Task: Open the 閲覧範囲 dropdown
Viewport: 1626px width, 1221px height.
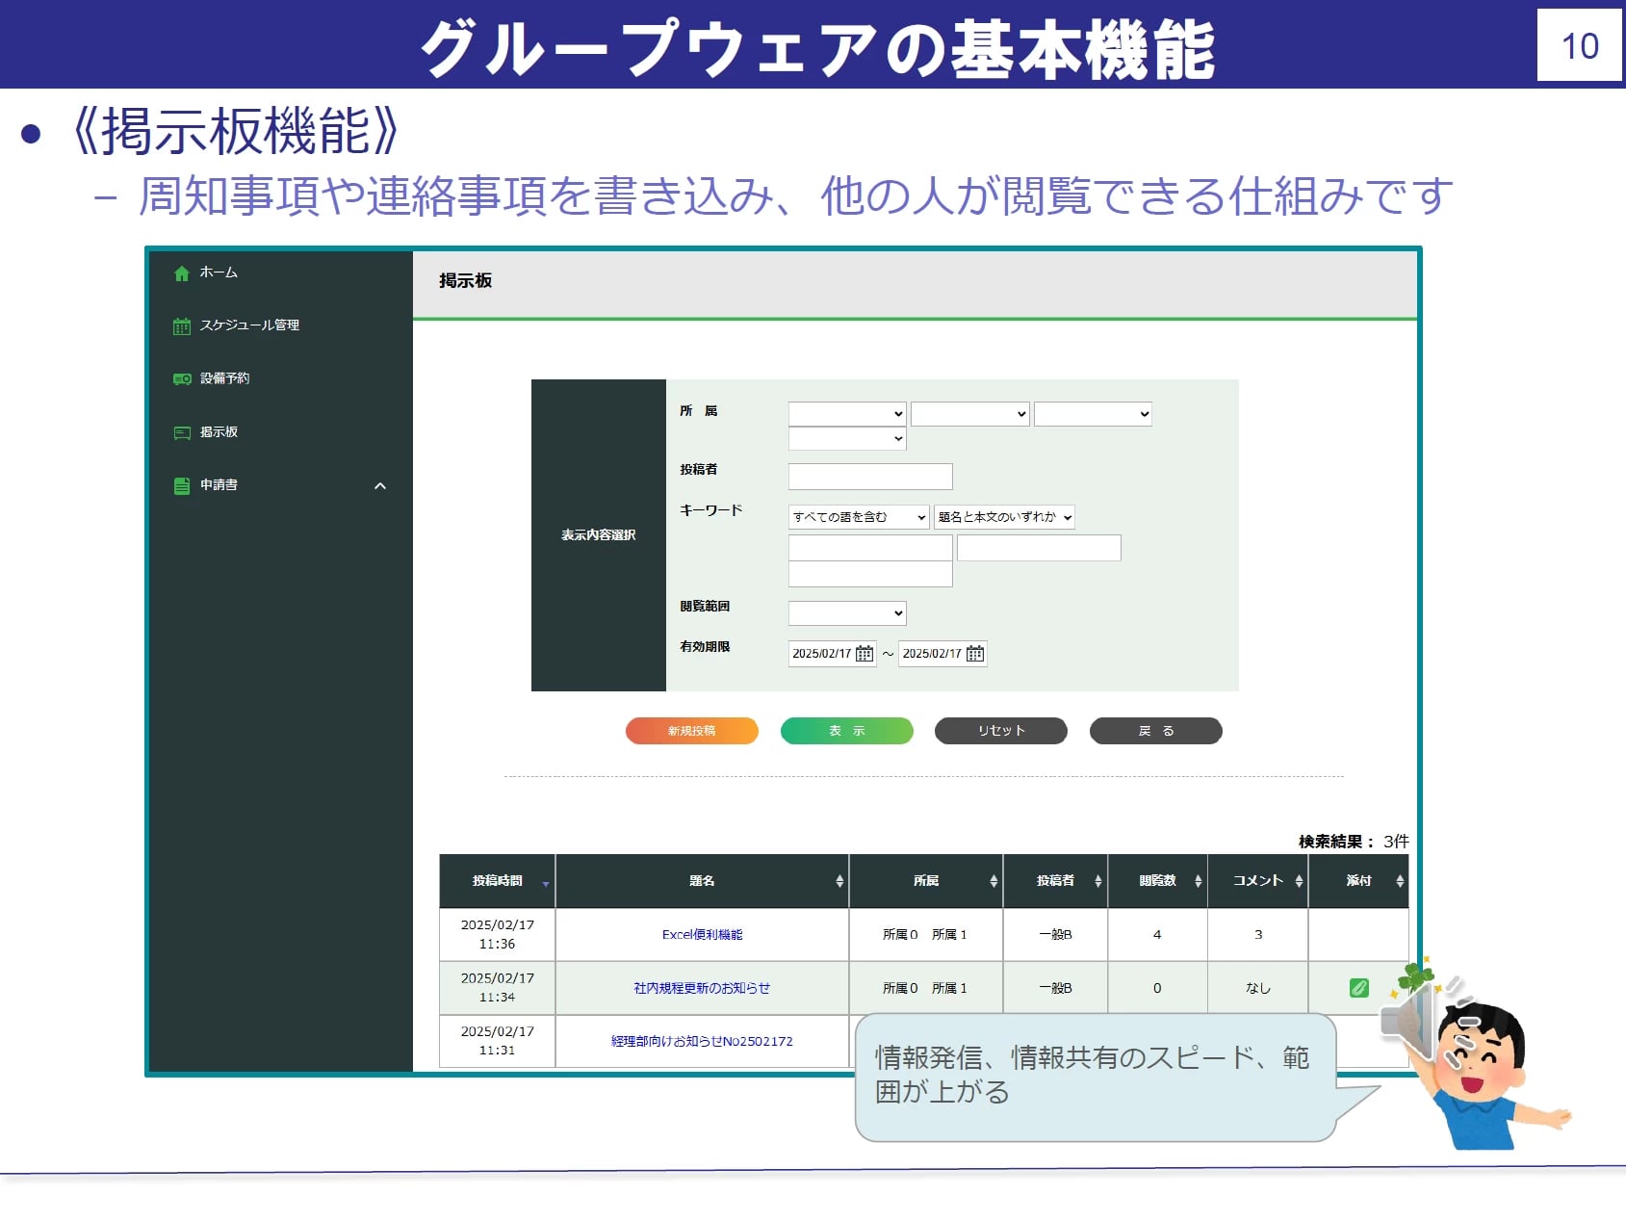Action: click(846, 613)
